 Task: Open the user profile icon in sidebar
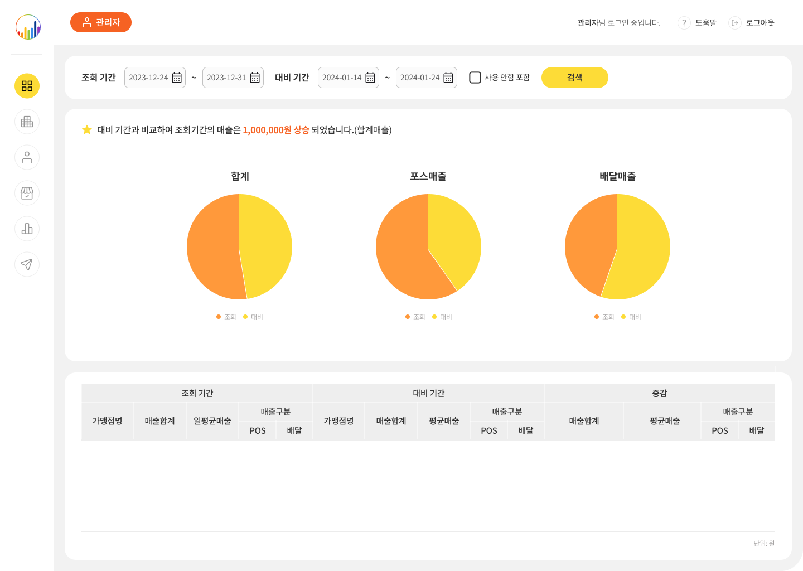pyautogui.click(x=27, y=157)
